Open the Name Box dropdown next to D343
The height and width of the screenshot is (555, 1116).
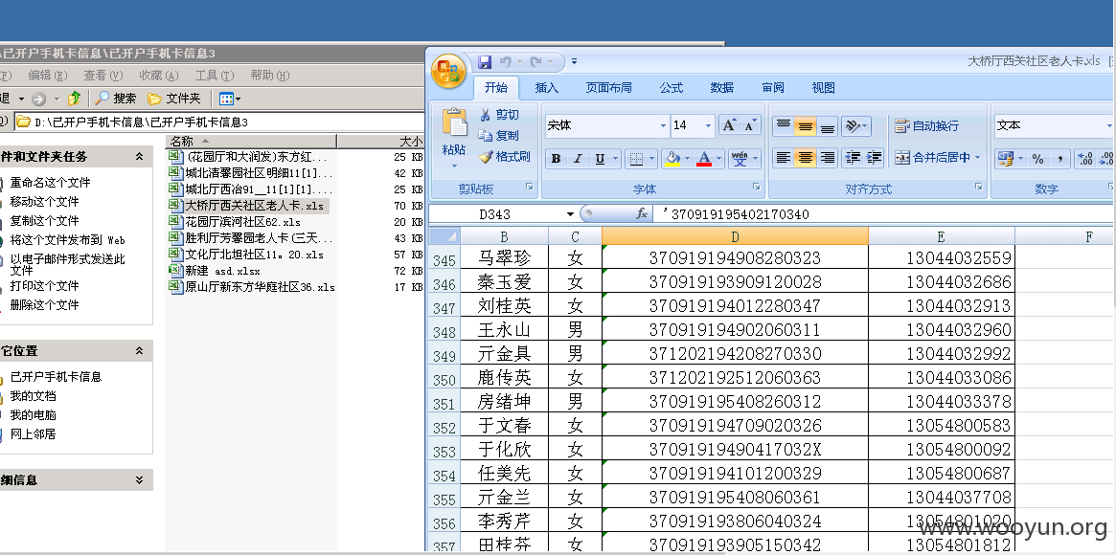click(569, 214)
